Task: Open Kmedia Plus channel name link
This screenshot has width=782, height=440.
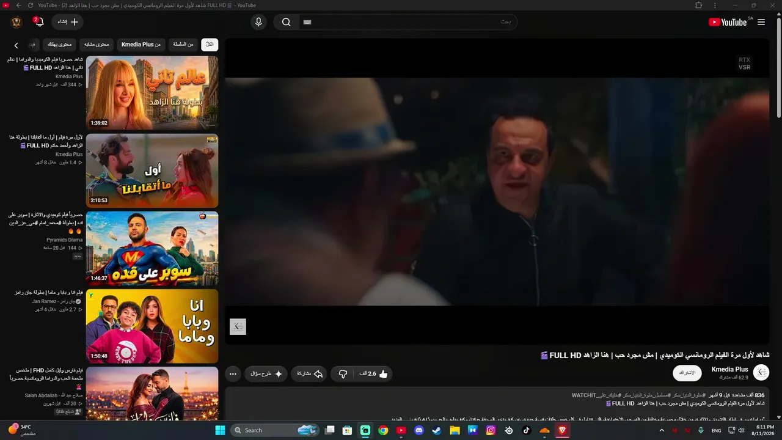Action: [x=729, y=369]
